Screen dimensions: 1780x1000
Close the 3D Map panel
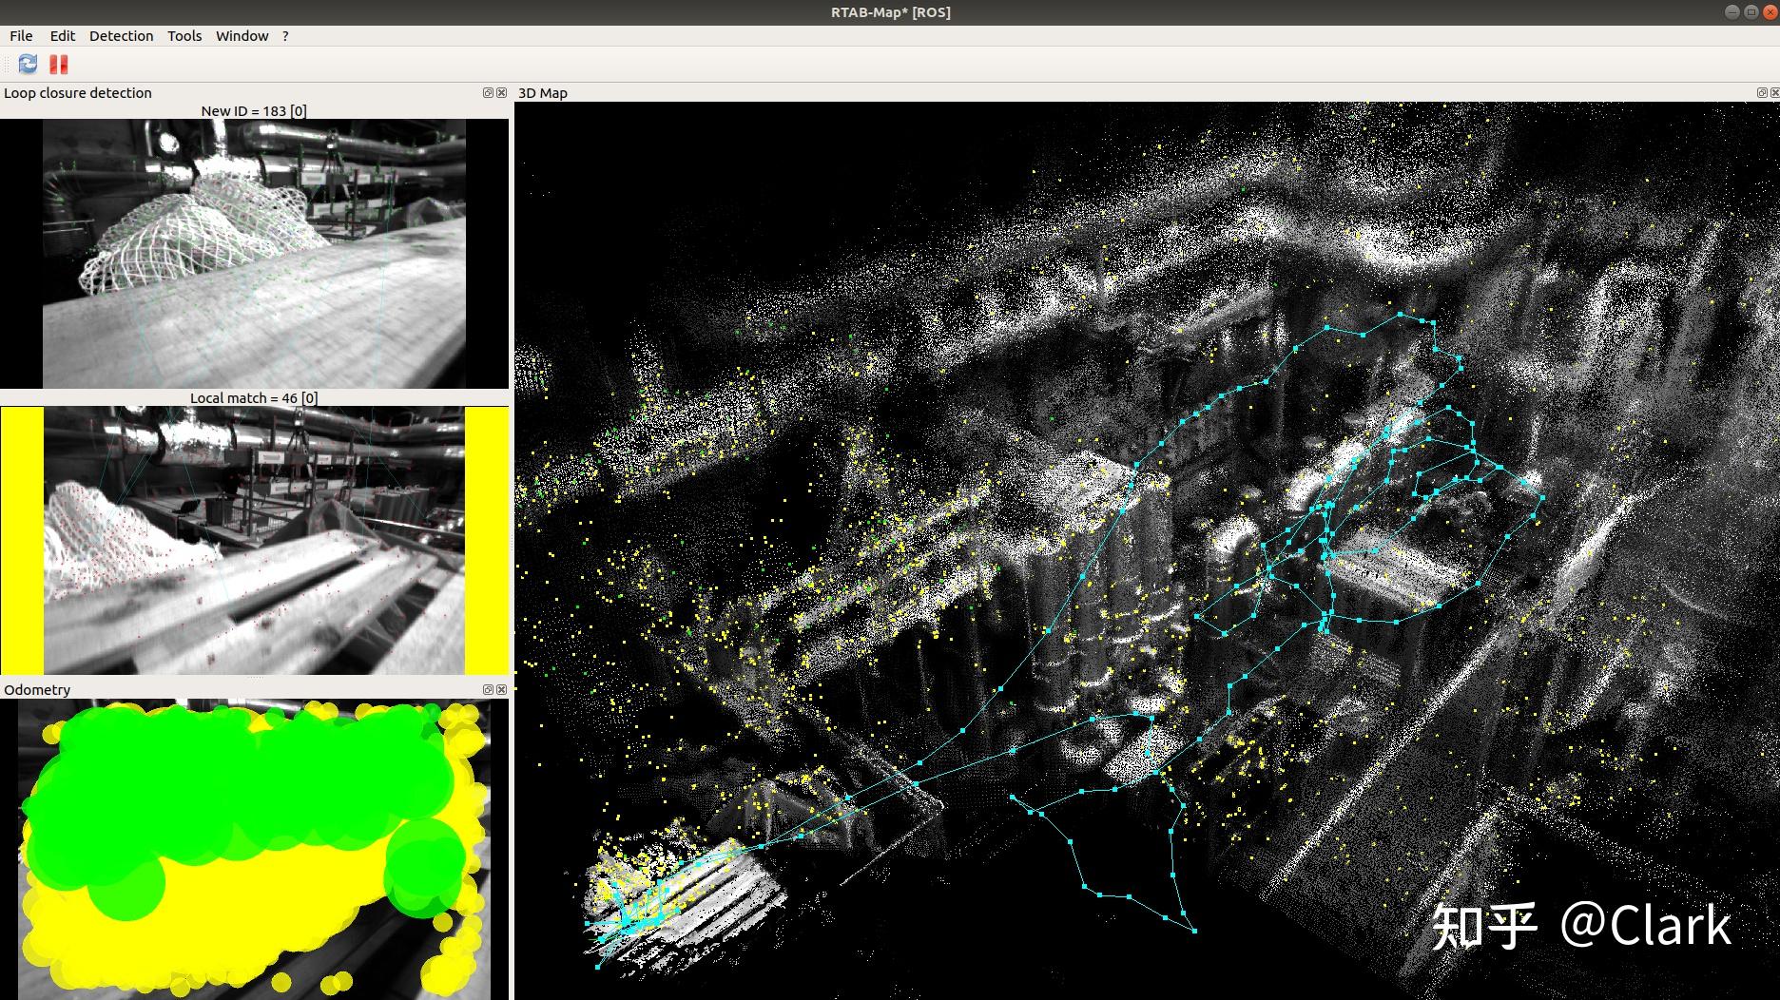point(1774,92)
